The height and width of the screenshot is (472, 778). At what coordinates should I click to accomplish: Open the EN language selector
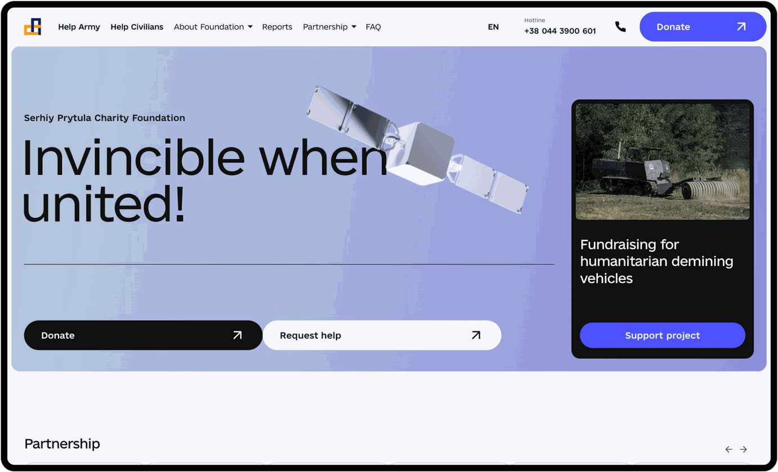[x=493, y=26]
